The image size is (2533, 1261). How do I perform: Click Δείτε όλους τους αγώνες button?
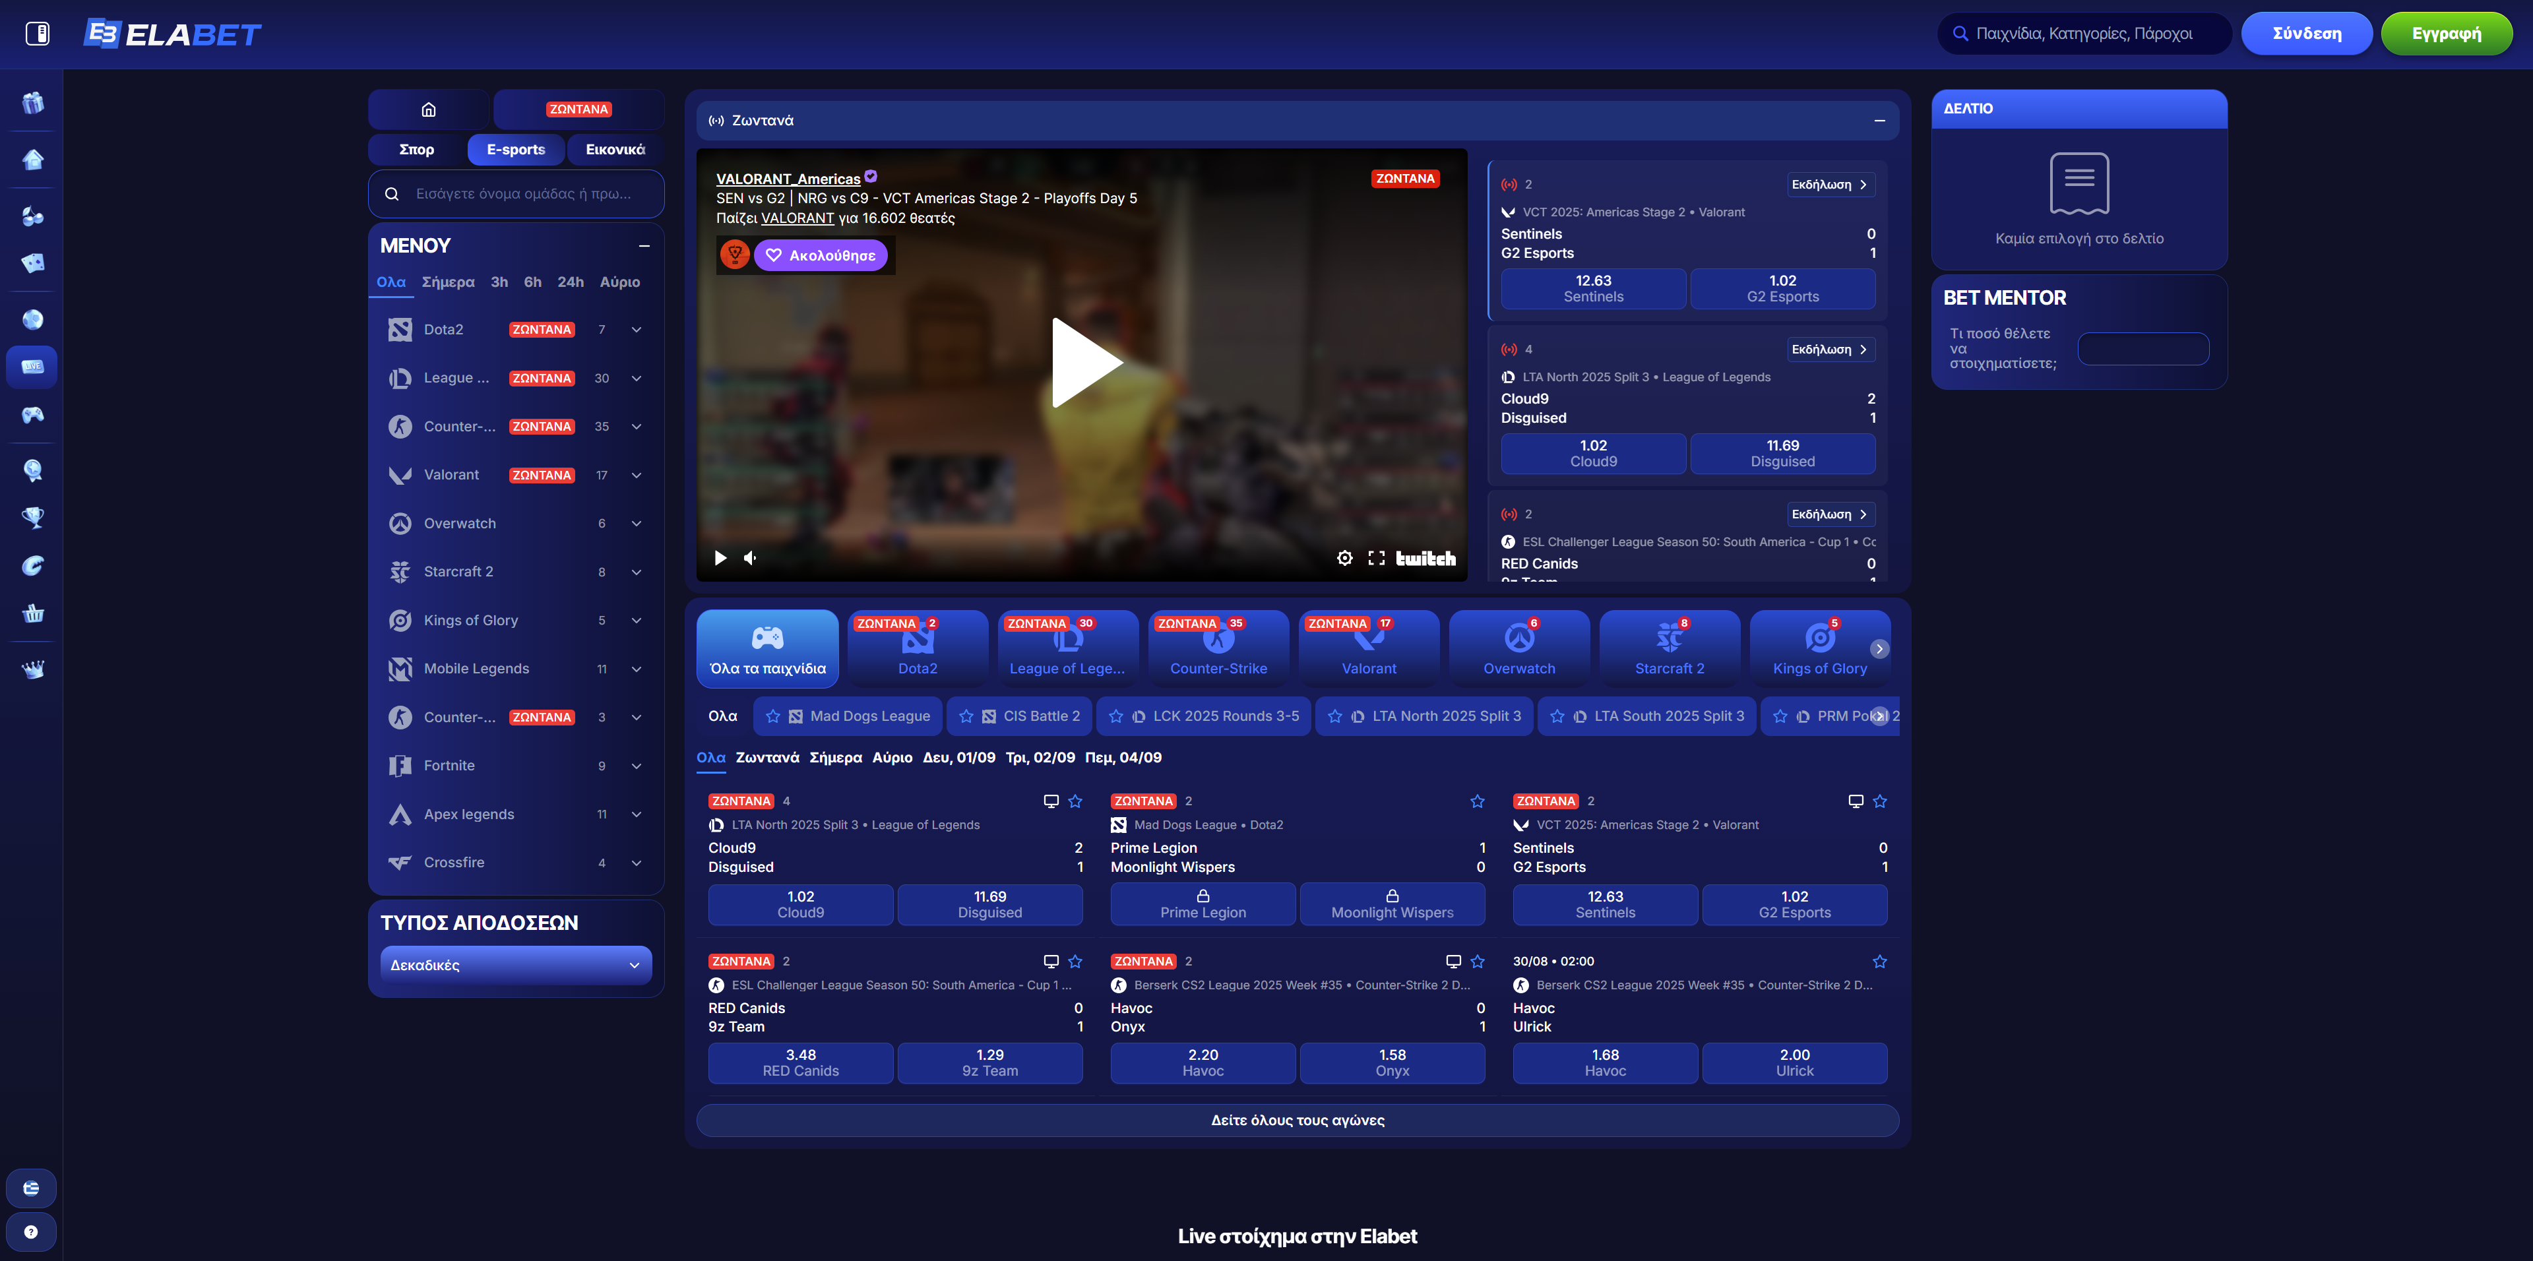[1297, 1121]
